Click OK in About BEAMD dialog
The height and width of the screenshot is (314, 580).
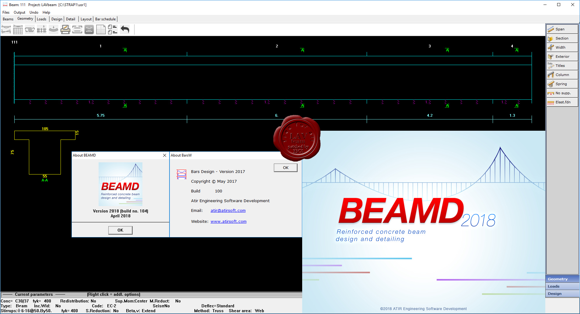pyautogui.click(x=121, y=230)
